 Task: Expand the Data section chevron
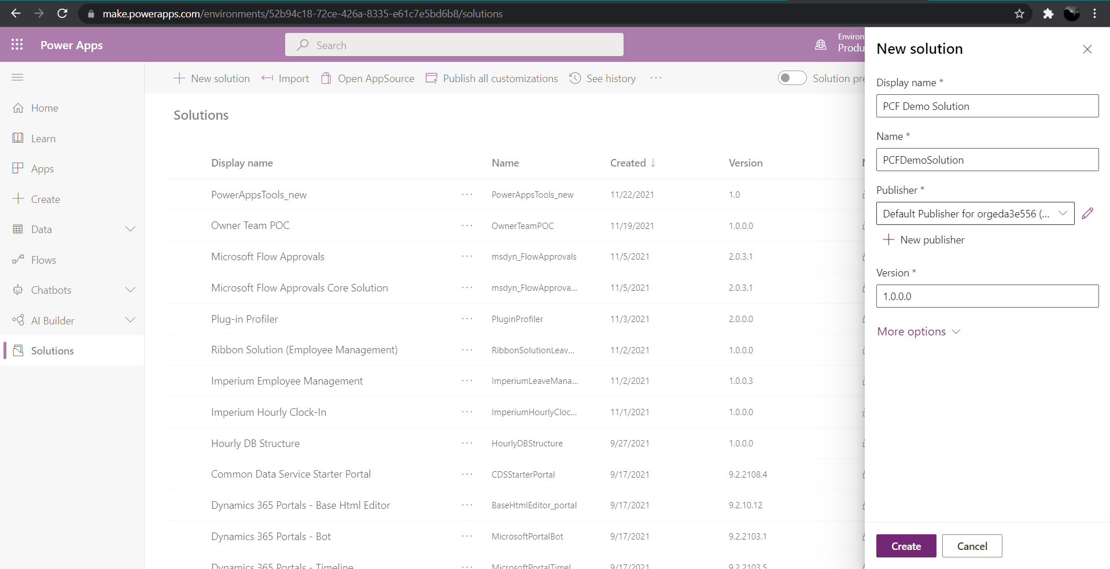coord(131,229)
